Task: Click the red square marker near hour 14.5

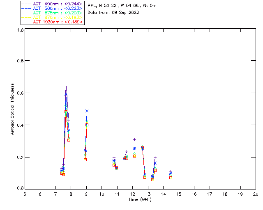Action: (x=171, y=178)
